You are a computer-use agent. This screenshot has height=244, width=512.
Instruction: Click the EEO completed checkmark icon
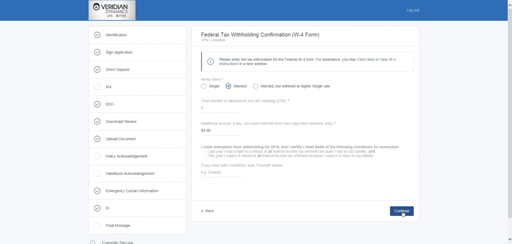[x=97, y=104]
